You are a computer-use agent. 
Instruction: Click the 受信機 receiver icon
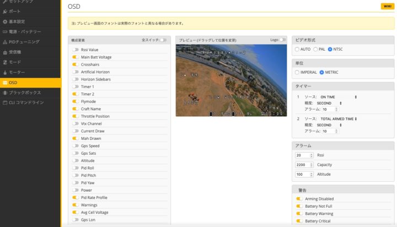[6, 52]
